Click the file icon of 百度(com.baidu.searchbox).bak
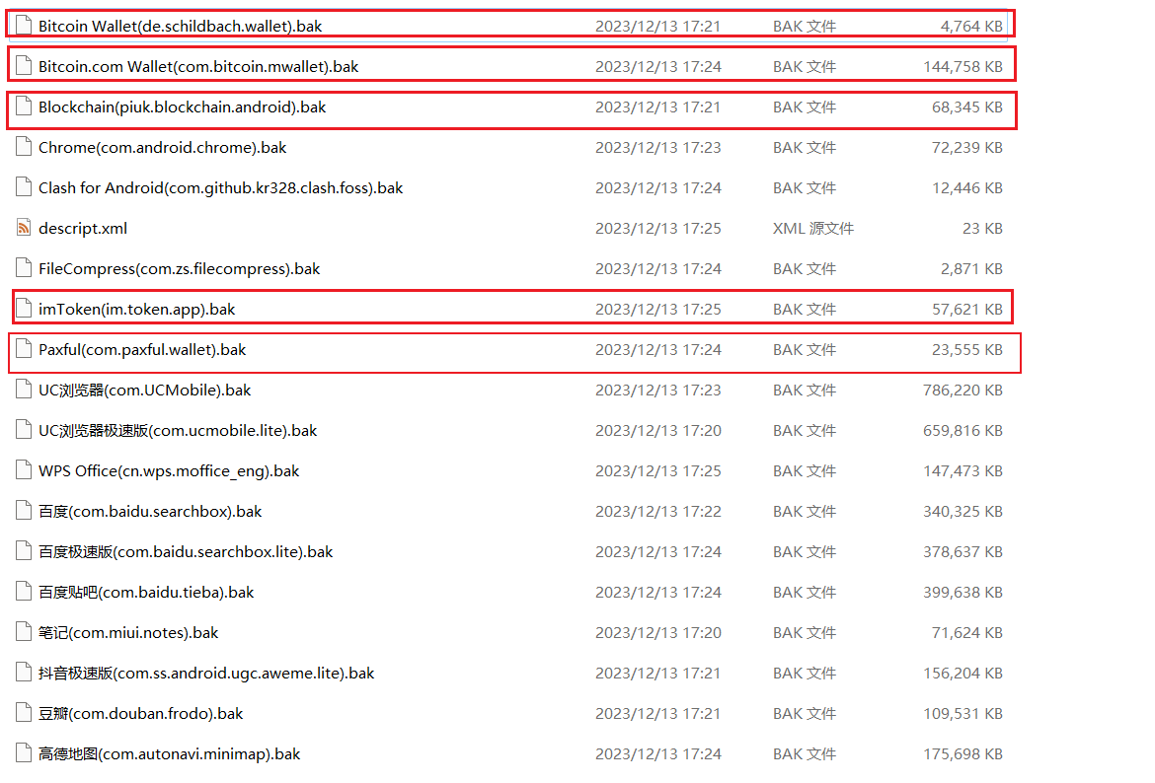The height and width of the screenshot is (783, 1155). [x=24, y=512]
